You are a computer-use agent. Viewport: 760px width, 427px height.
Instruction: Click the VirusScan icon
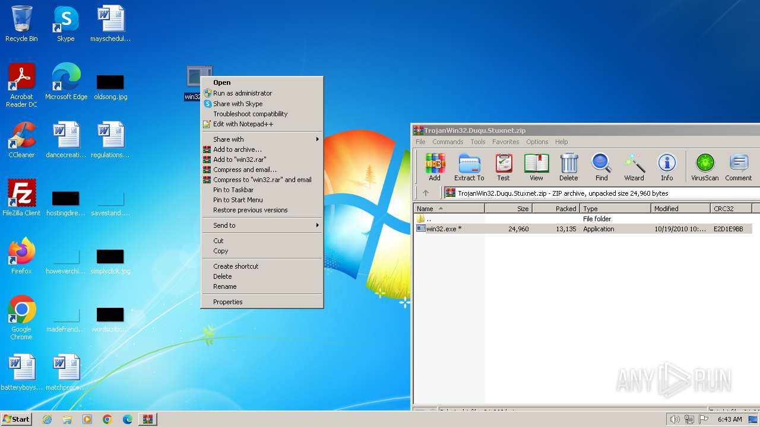pos(705,167)
